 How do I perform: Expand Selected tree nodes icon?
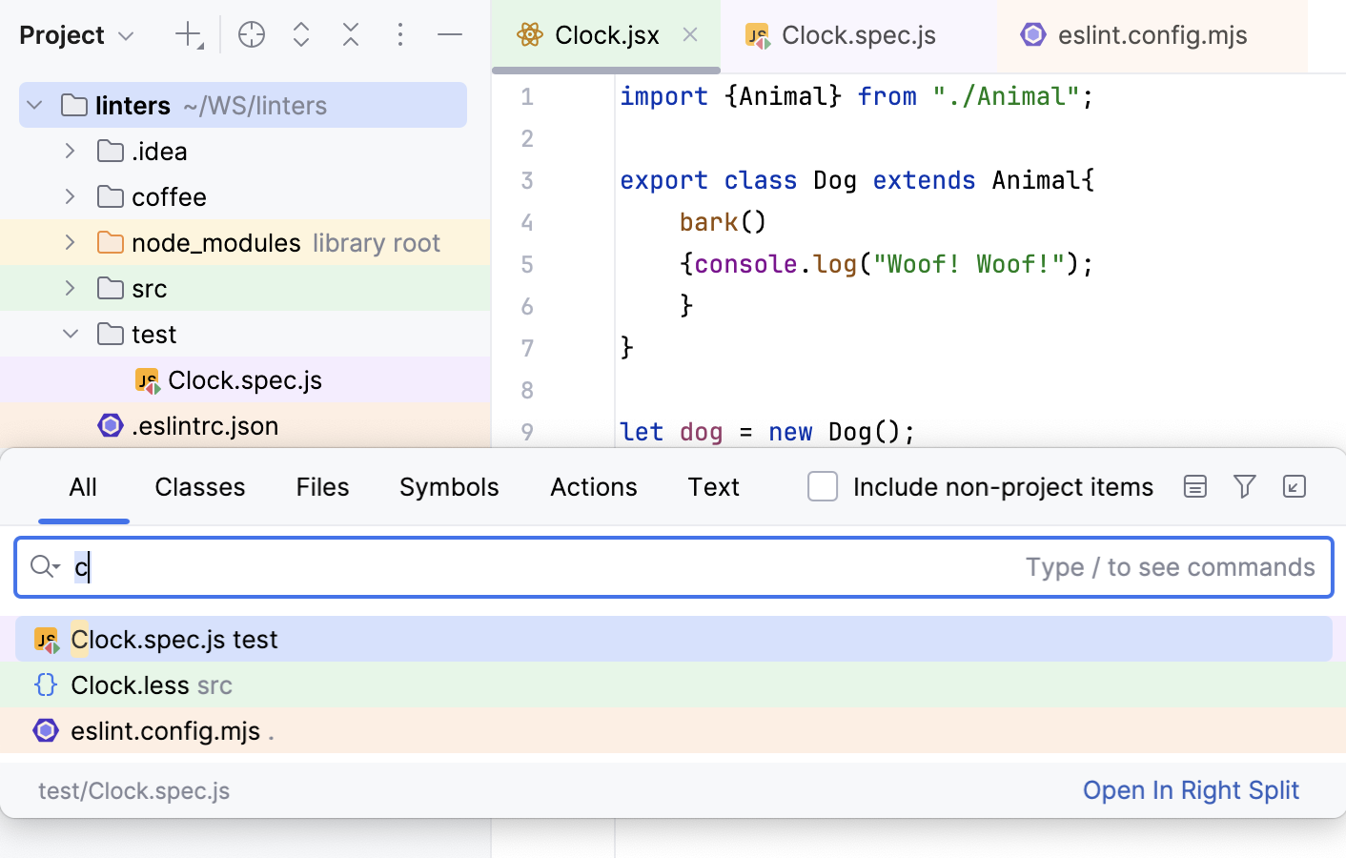pos(301,35)
